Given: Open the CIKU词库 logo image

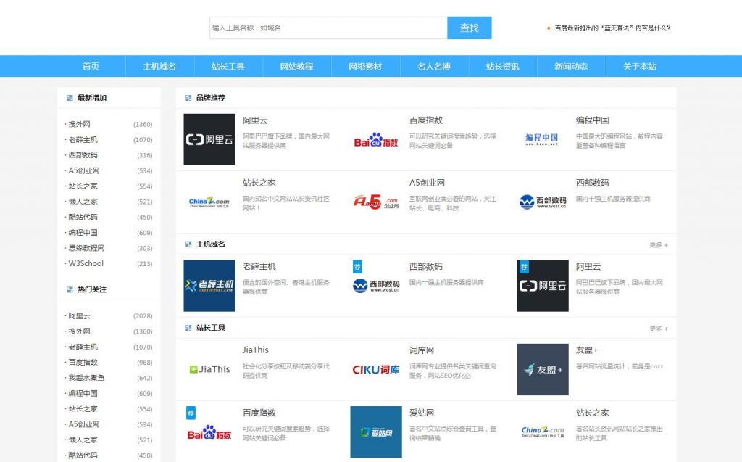Looking at the screenshot, I should tap(376, 369).
